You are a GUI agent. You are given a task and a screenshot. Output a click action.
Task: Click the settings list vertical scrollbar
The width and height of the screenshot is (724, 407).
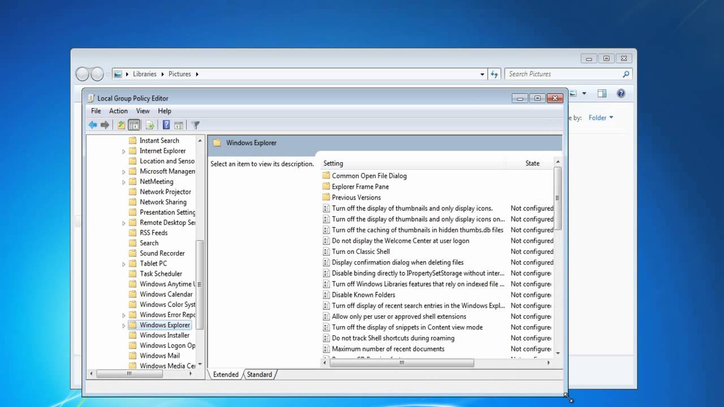(558, 198)
